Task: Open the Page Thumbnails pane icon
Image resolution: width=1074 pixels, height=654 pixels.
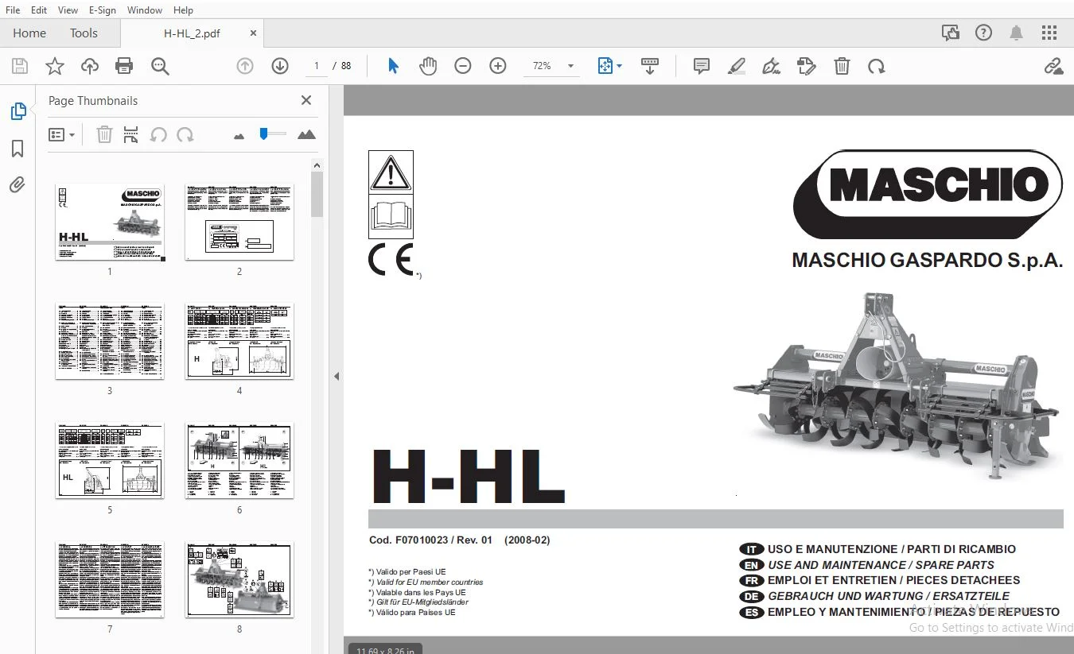Action: coord(18,111)
